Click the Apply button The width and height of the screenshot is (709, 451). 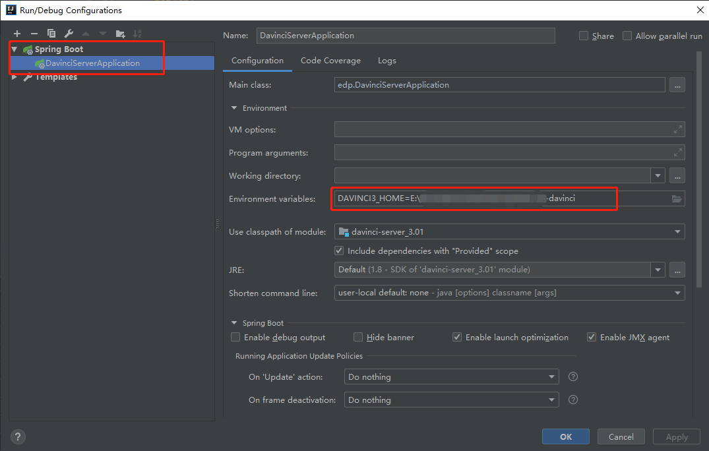[x=676, y=436]
